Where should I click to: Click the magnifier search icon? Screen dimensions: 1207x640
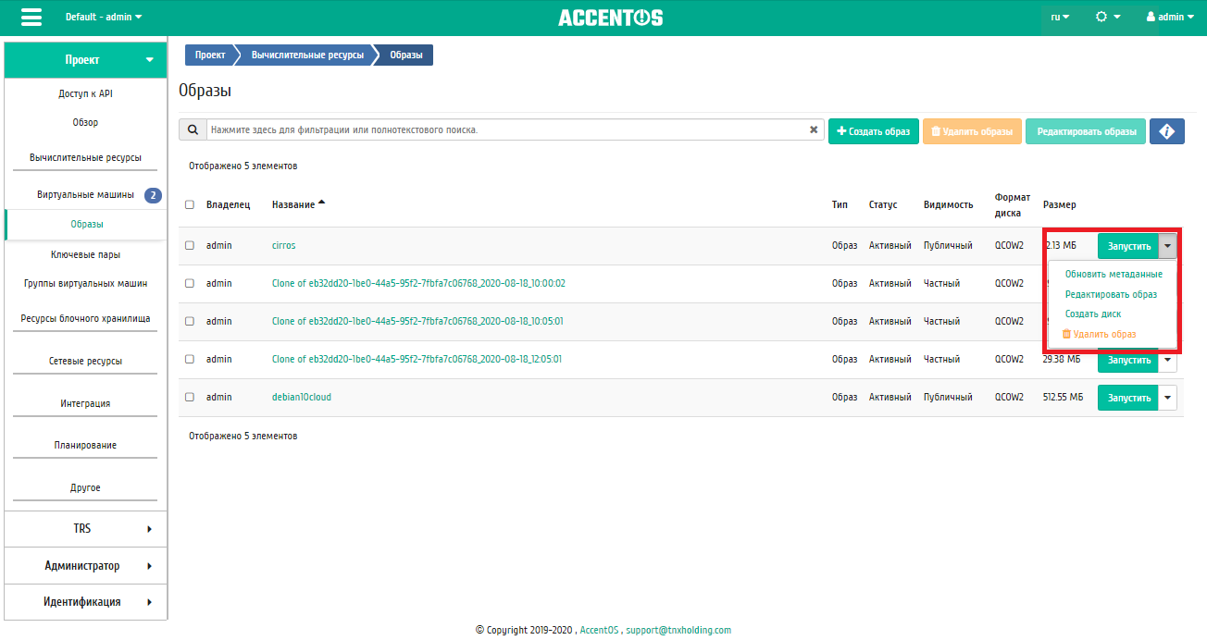(192, 130)
